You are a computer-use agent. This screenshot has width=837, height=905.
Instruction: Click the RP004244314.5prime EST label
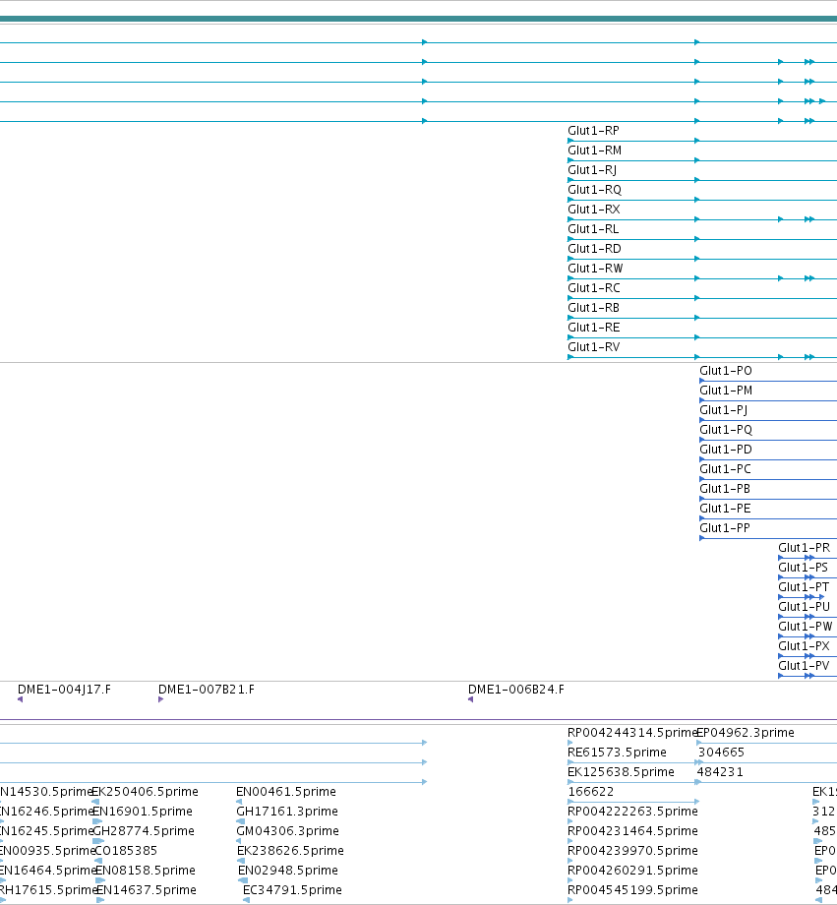pyautogui.click(x=632, y=733)
